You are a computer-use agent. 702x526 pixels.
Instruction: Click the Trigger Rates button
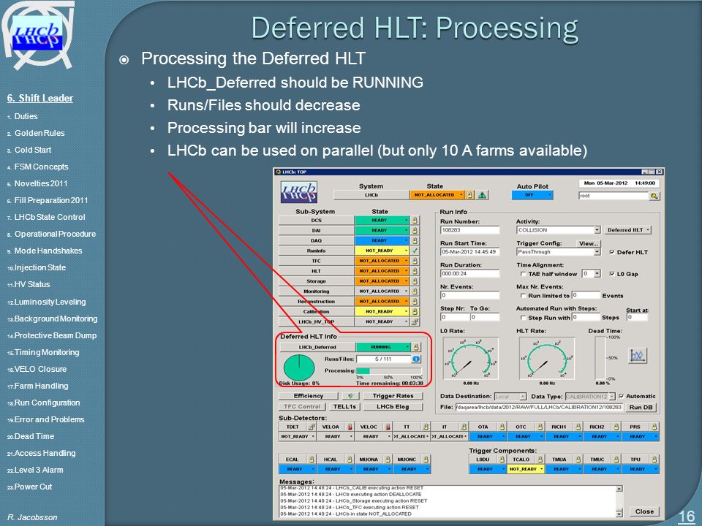[x=393, y=396]
